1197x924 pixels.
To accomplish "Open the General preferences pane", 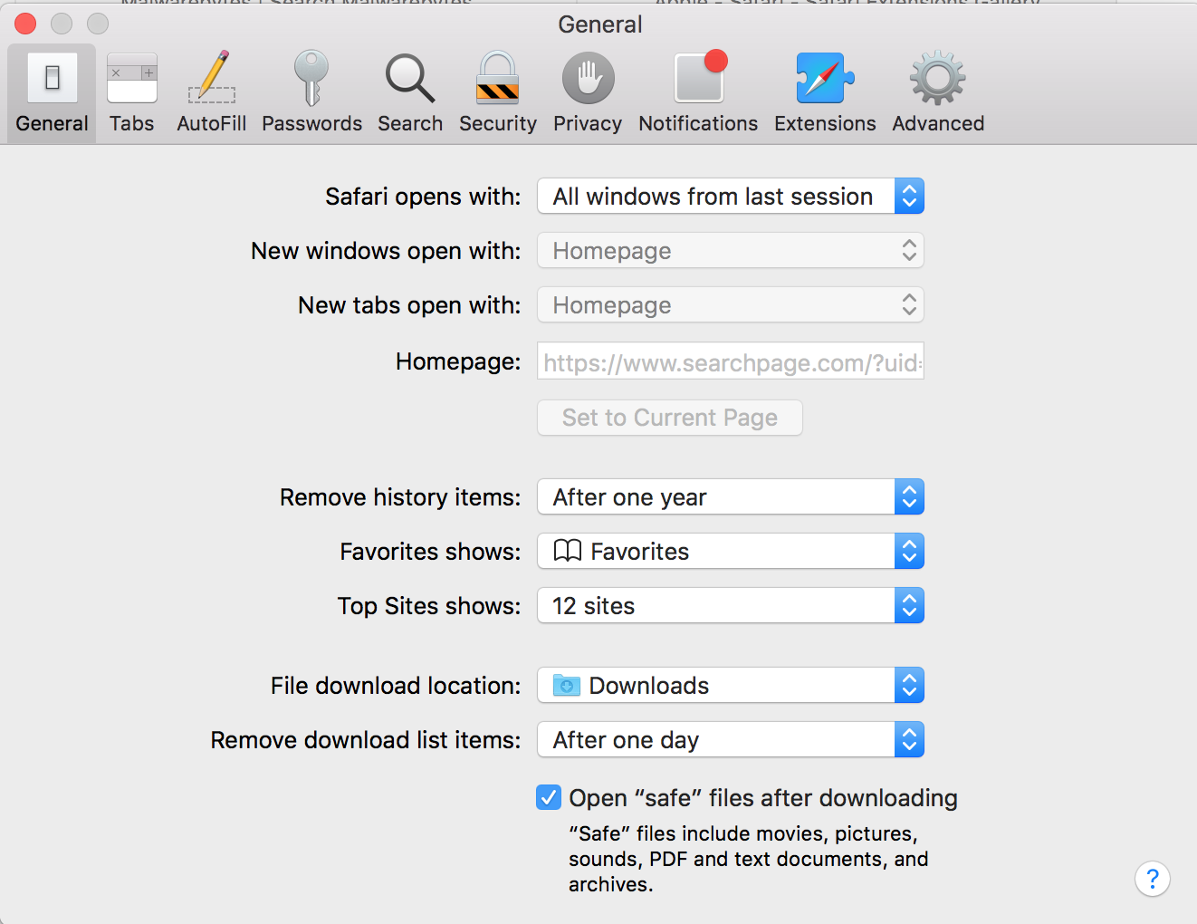I will [52, 93].
